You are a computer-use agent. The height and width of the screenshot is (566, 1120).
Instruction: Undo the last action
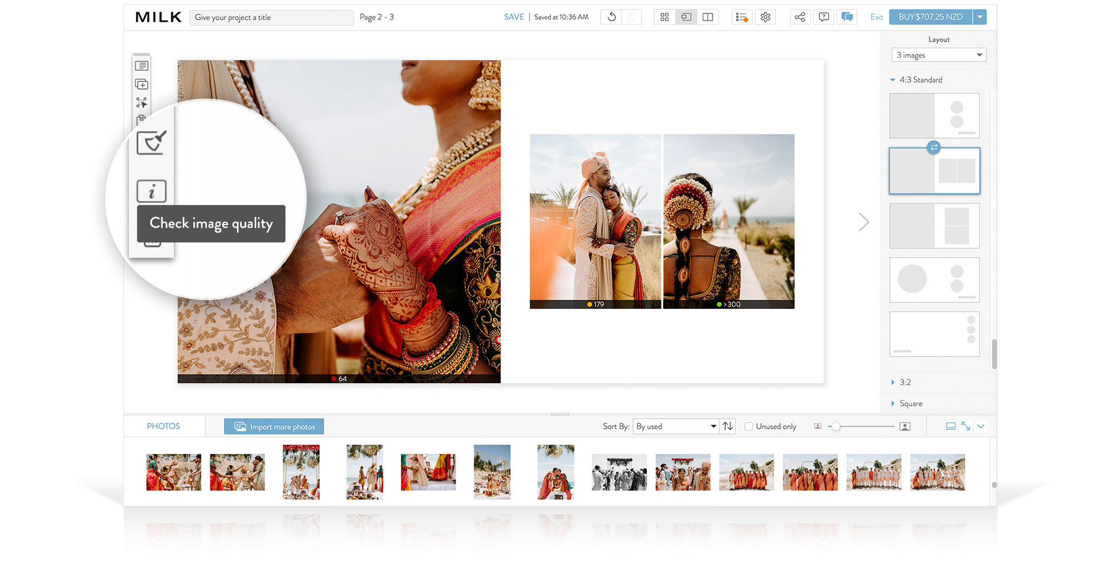pos(611,17)
